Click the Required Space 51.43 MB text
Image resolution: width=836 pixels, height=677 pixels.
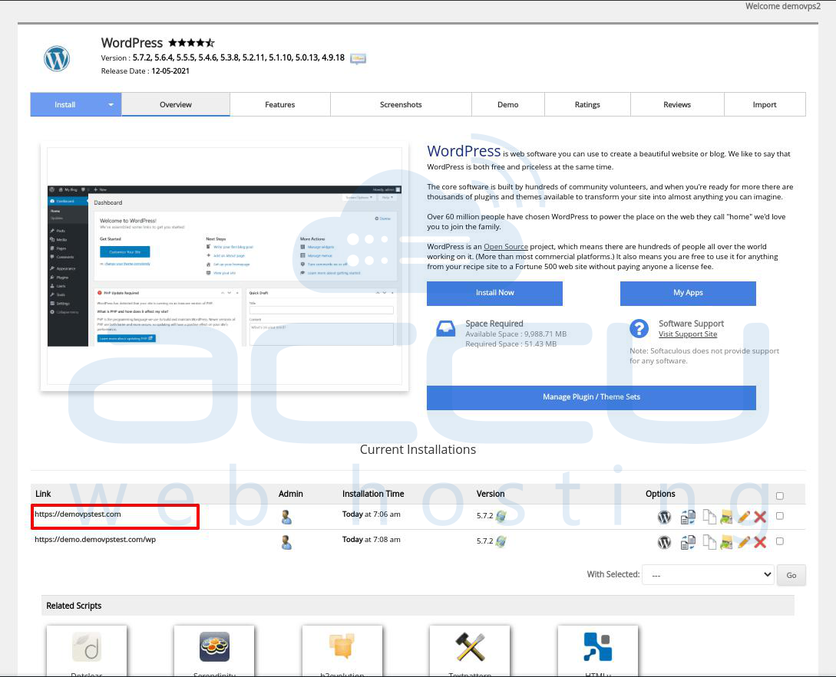point(511,344)
